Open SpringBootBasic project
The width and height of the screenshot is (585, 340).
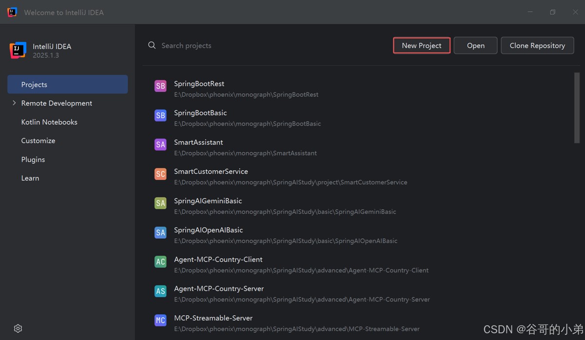pos(200,113)
